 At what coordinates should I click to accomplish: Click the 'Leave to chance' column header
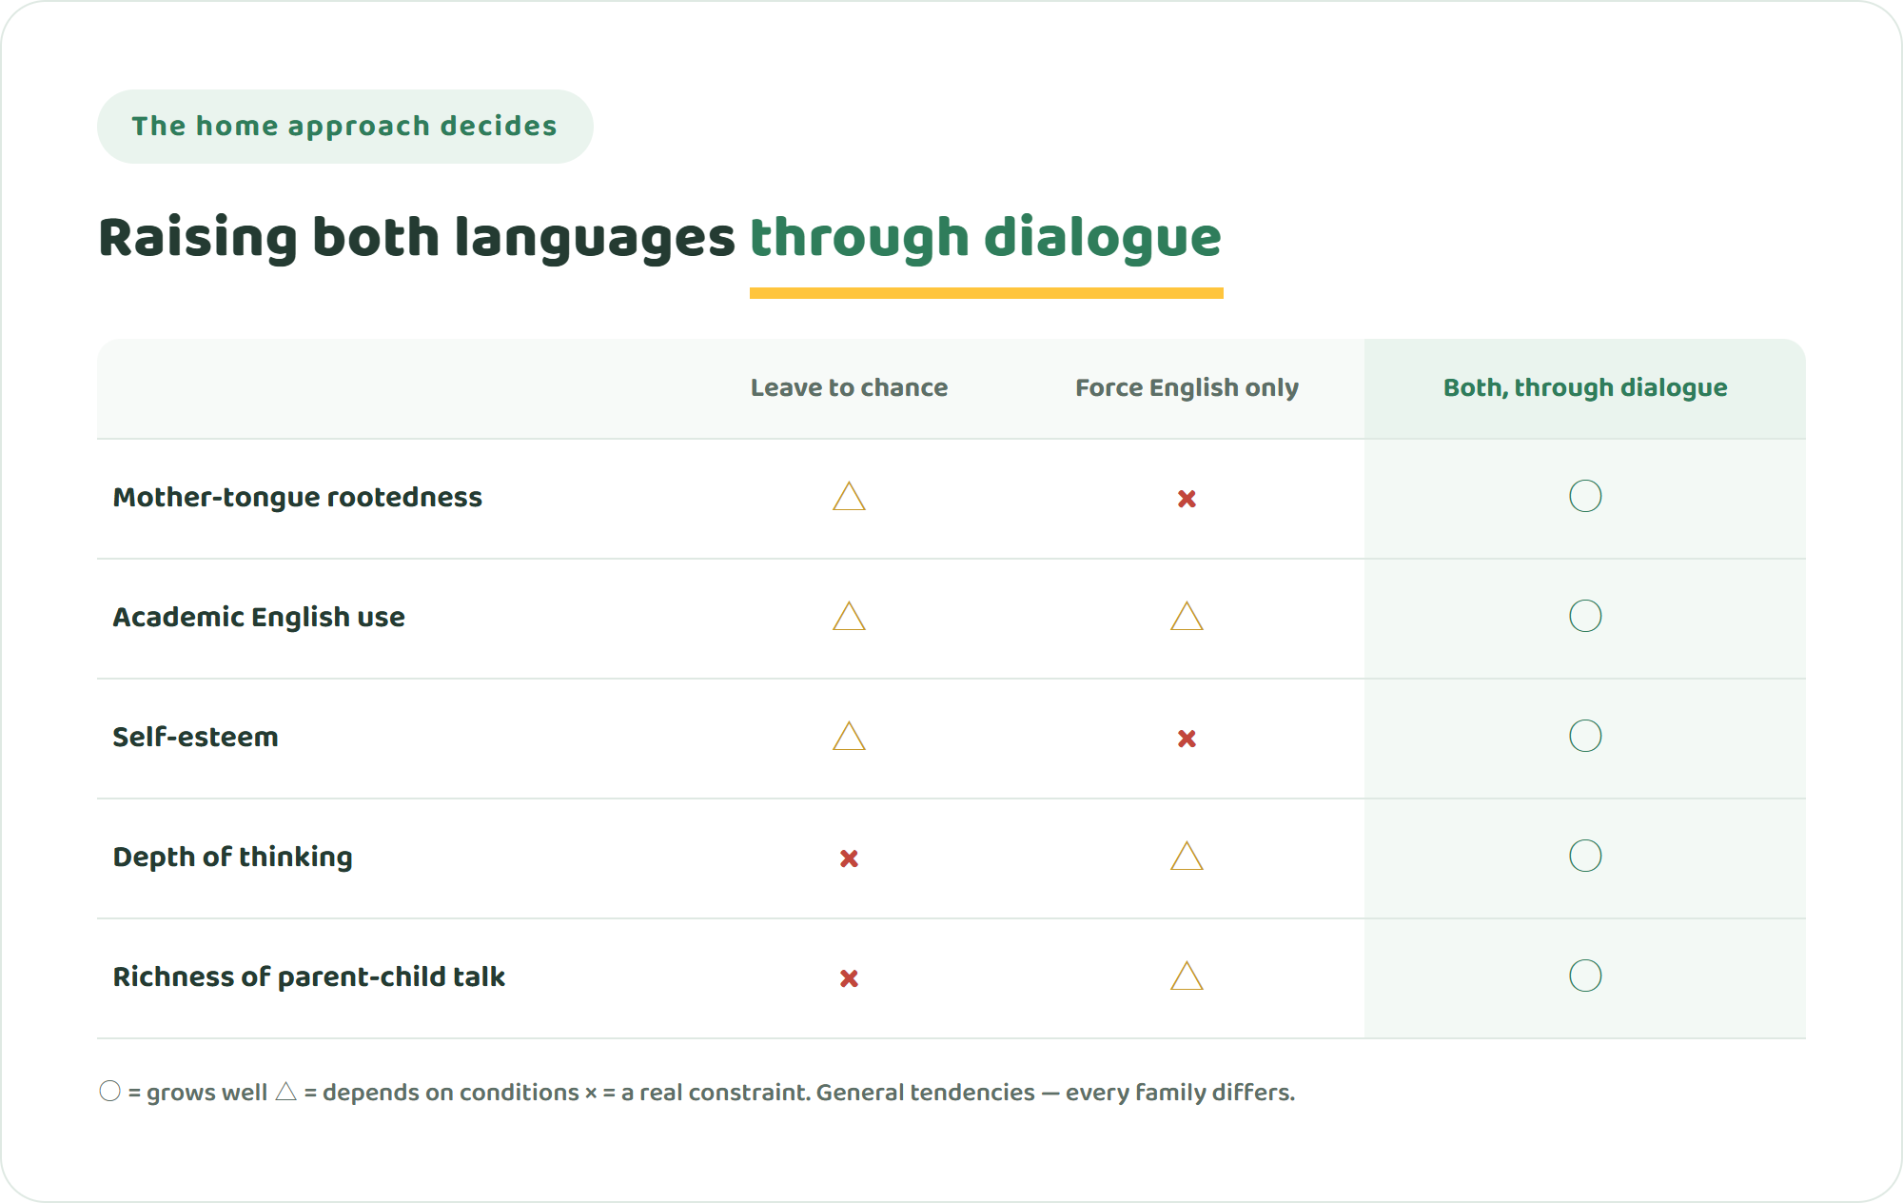[x=849, y=387]
